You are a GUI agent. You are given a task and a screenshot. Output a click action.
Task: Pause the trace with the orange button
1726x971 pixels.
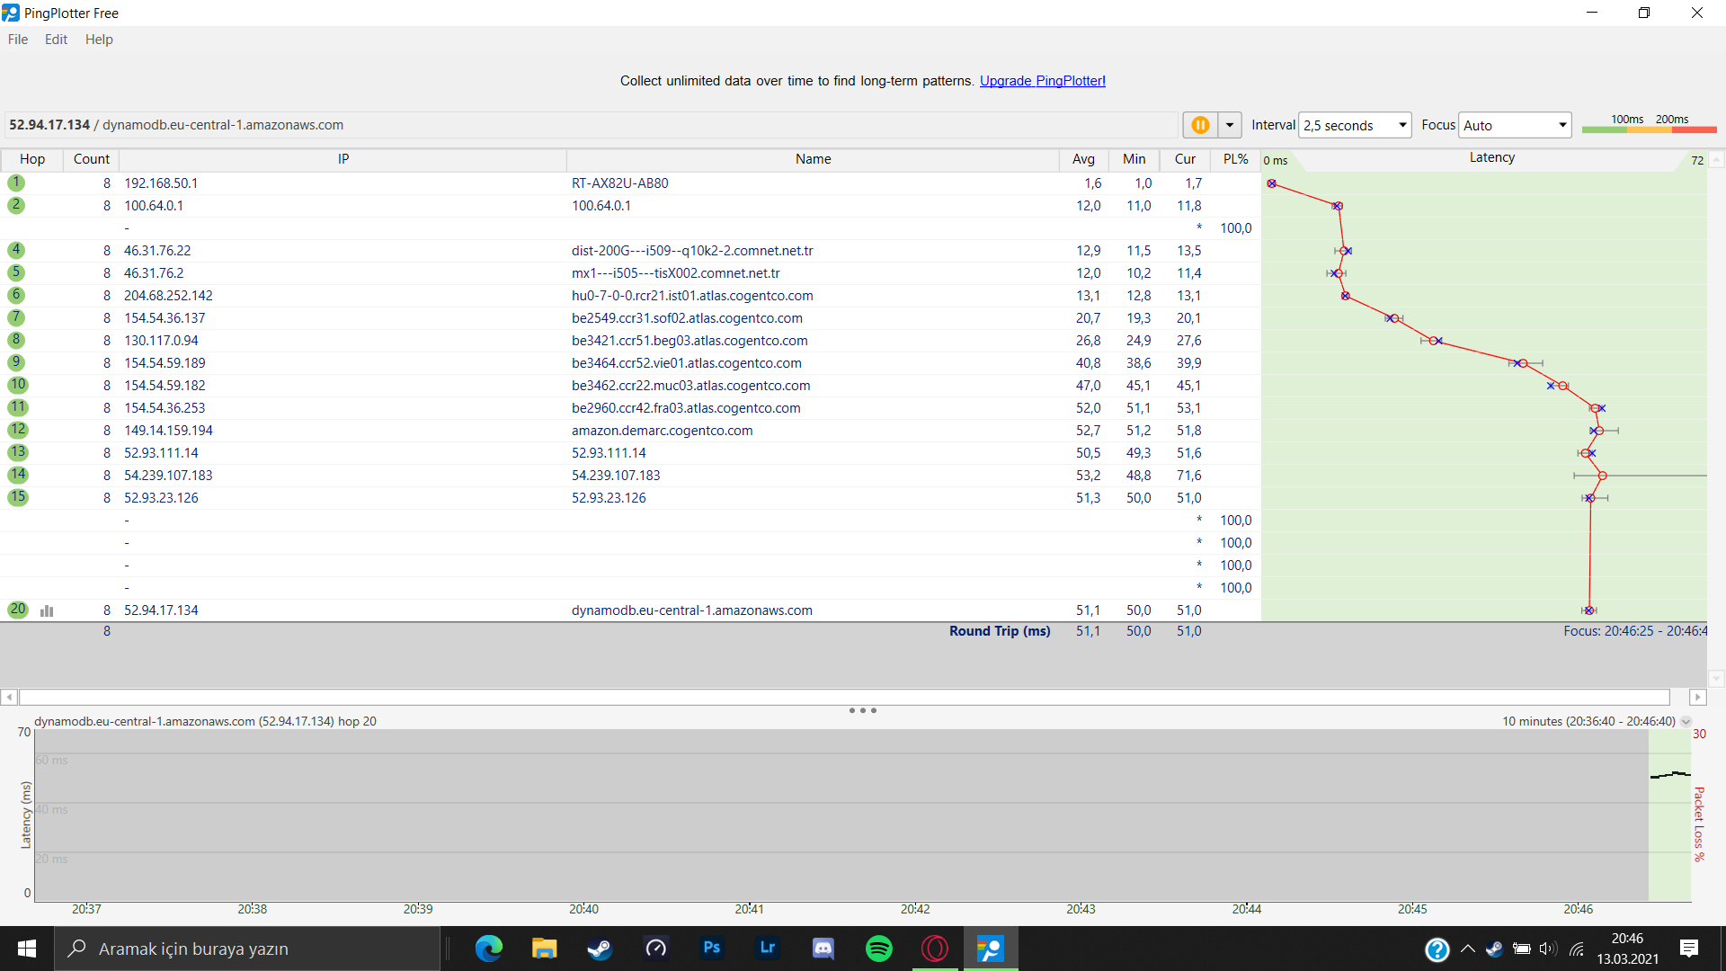click(x=1200, y=125)
